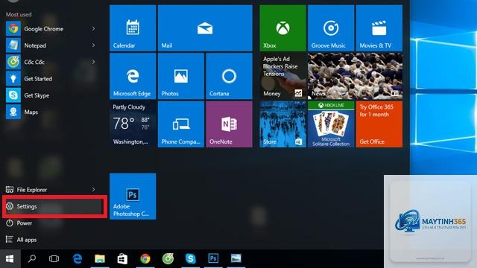Launch Edge from the taskbar
This screenshot has height=268, width=477.
click(78, 259)
